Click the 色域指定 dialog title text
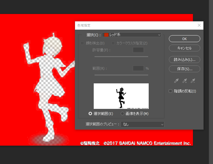 (84, 26)
